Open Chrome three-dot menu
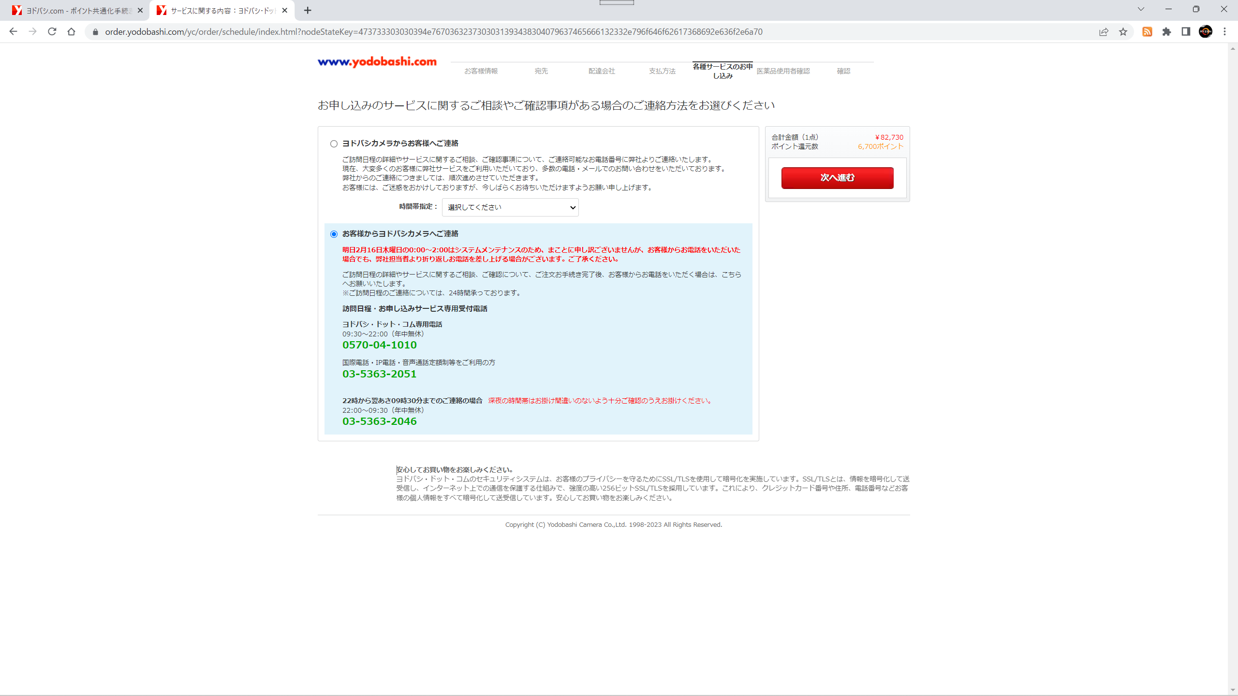Screen dimensions: 1238x696 click(x=1225, y=32)
